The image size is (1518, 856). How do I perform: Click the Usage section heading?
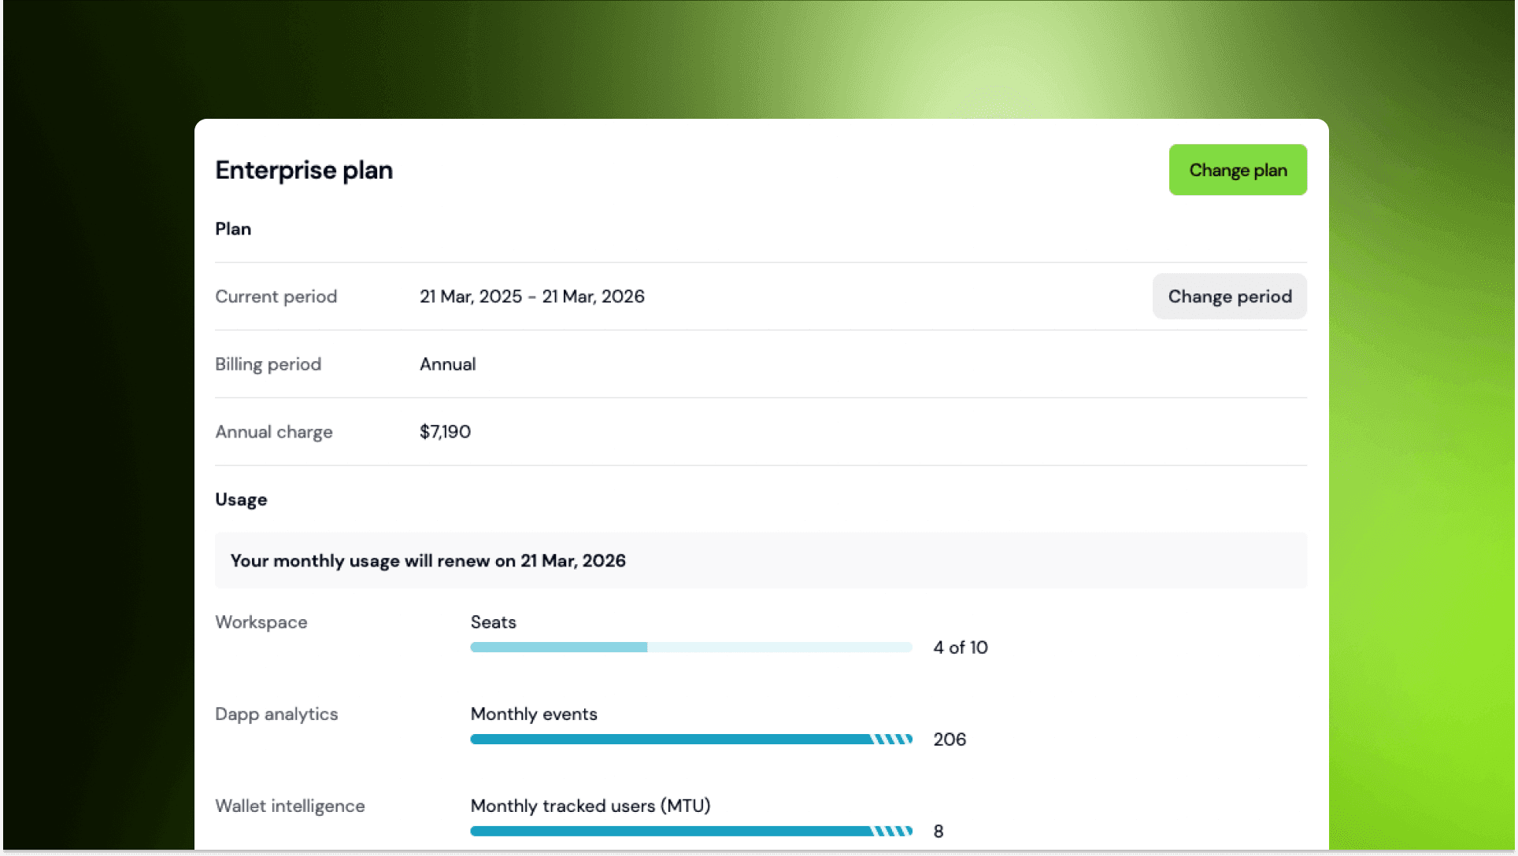241,500
